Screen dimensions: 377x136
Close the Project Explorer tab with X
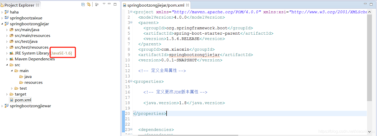pos(37,5)
